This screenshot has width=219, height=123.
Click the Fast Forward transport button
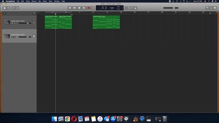(x=75, y=8)
